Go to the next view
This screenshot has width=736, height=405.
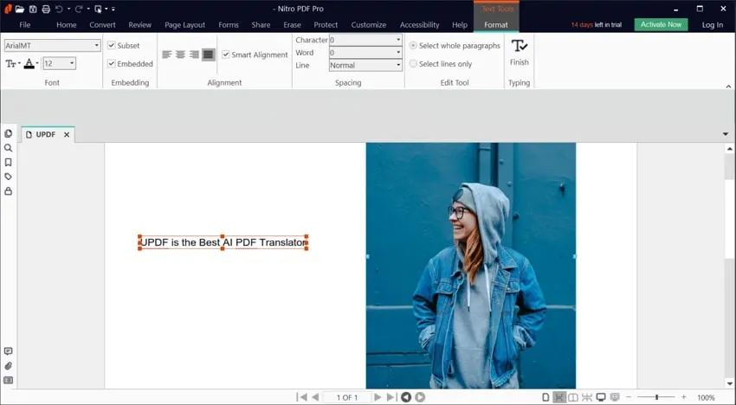(x=420, y=397)
